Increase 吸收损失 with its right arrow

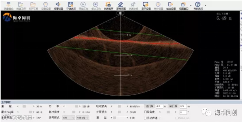tap(127, 106)
